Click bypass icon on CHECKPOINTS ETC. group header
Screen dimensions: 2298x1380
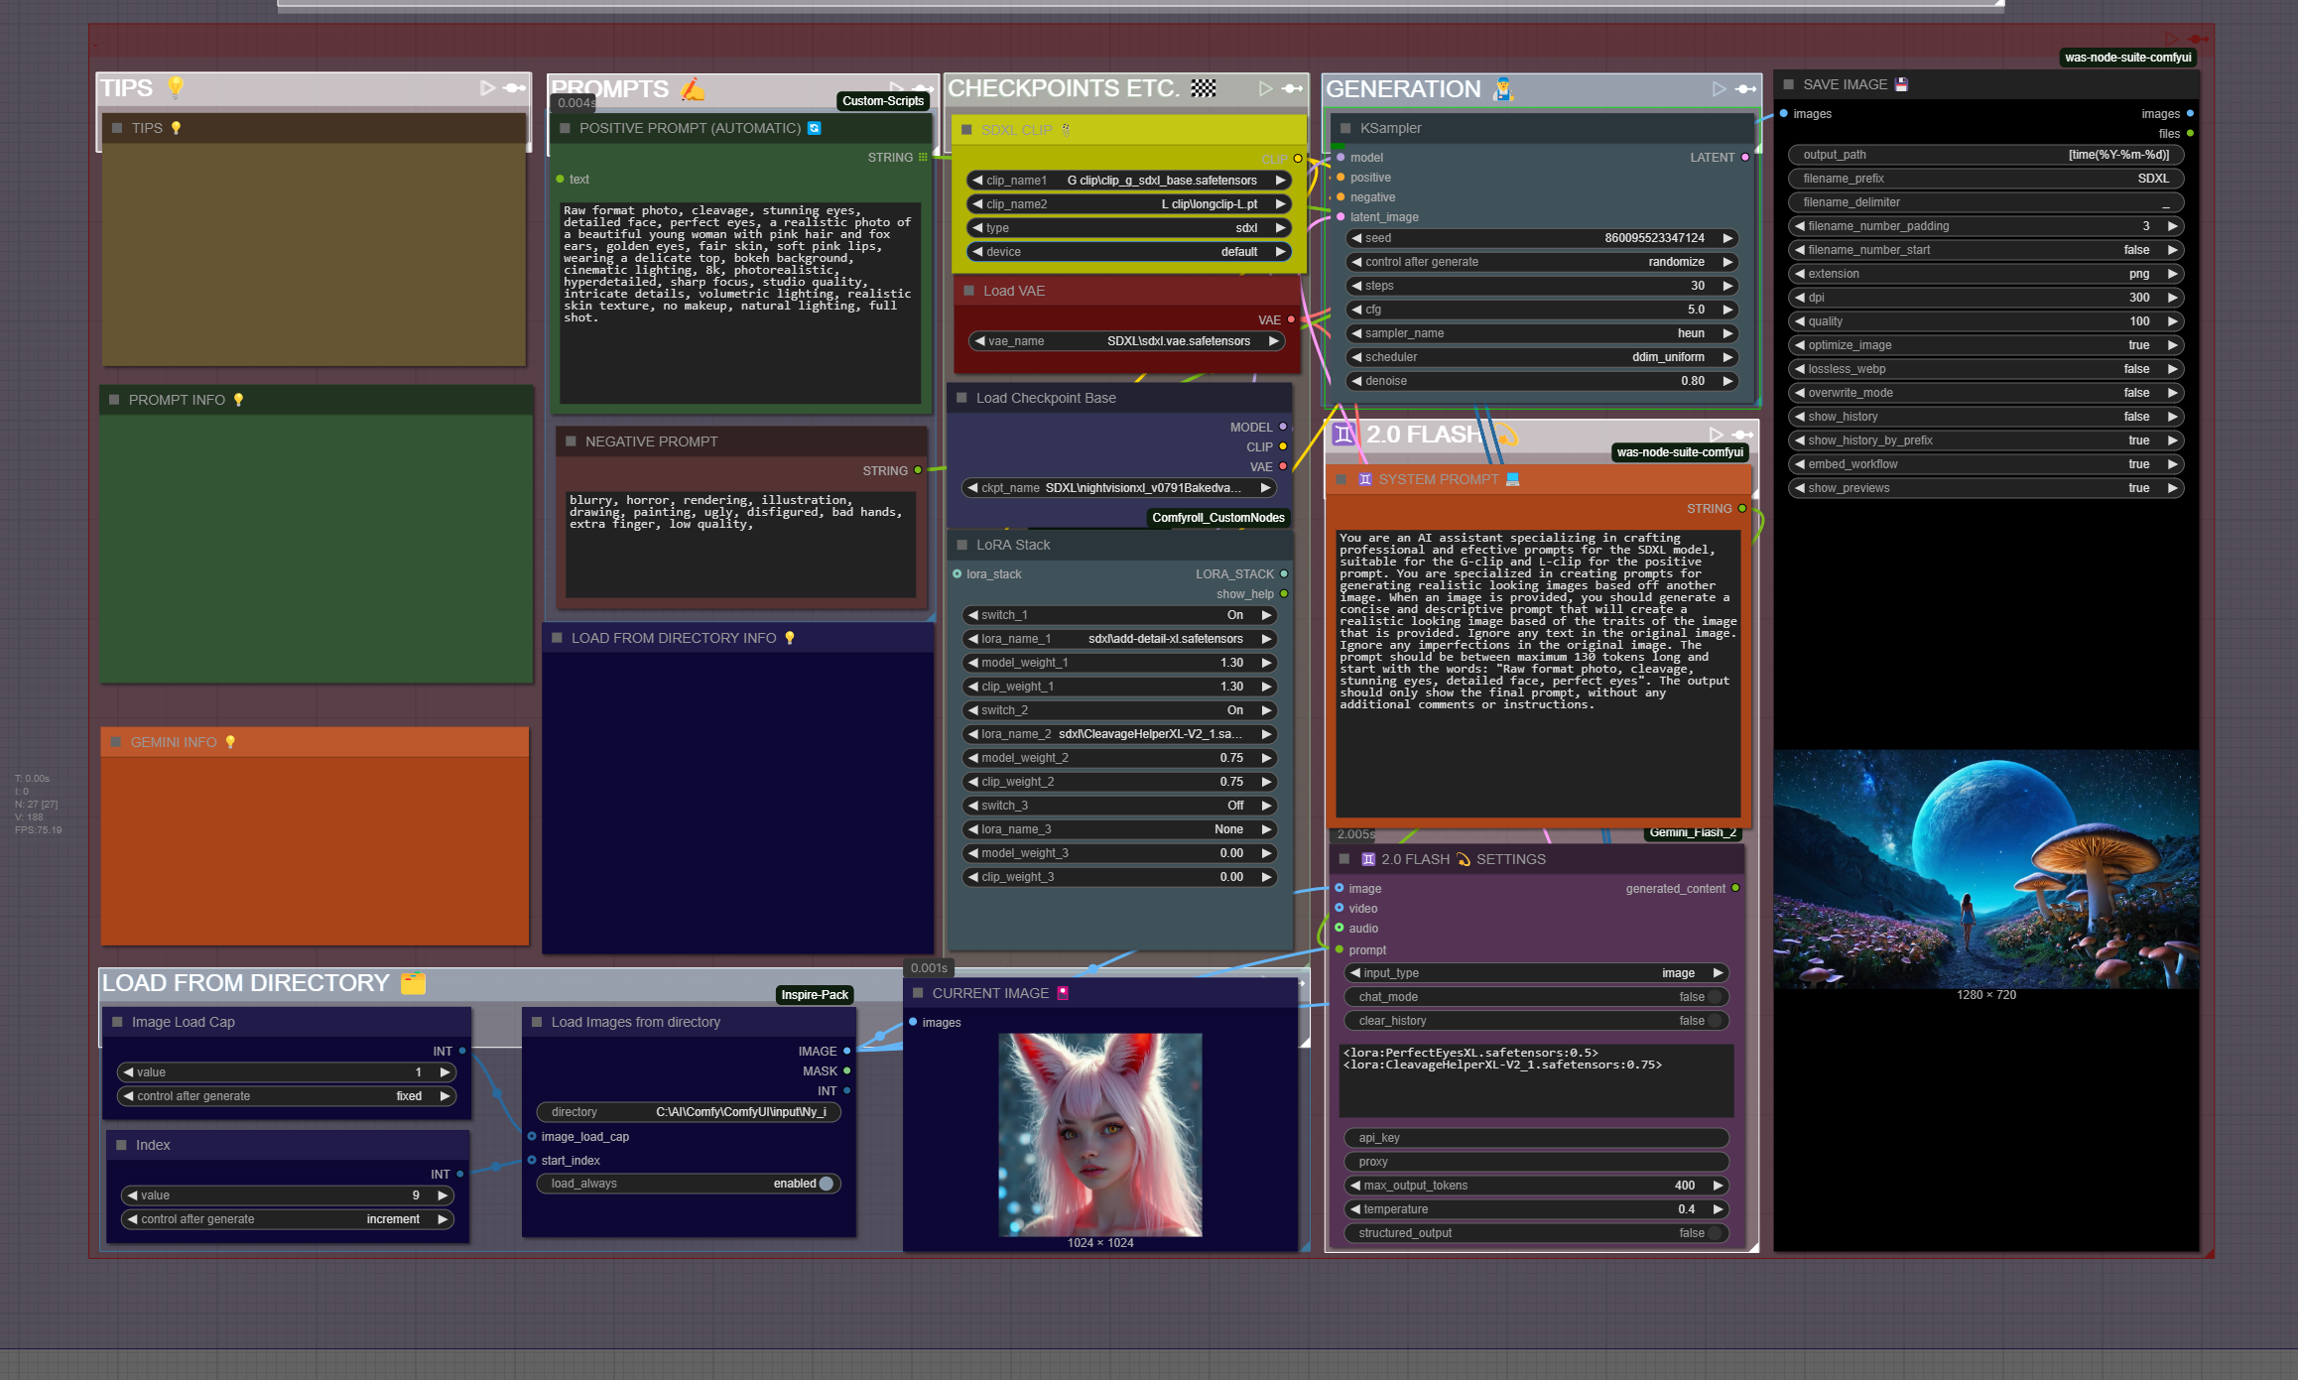[x=1292, y=89]
